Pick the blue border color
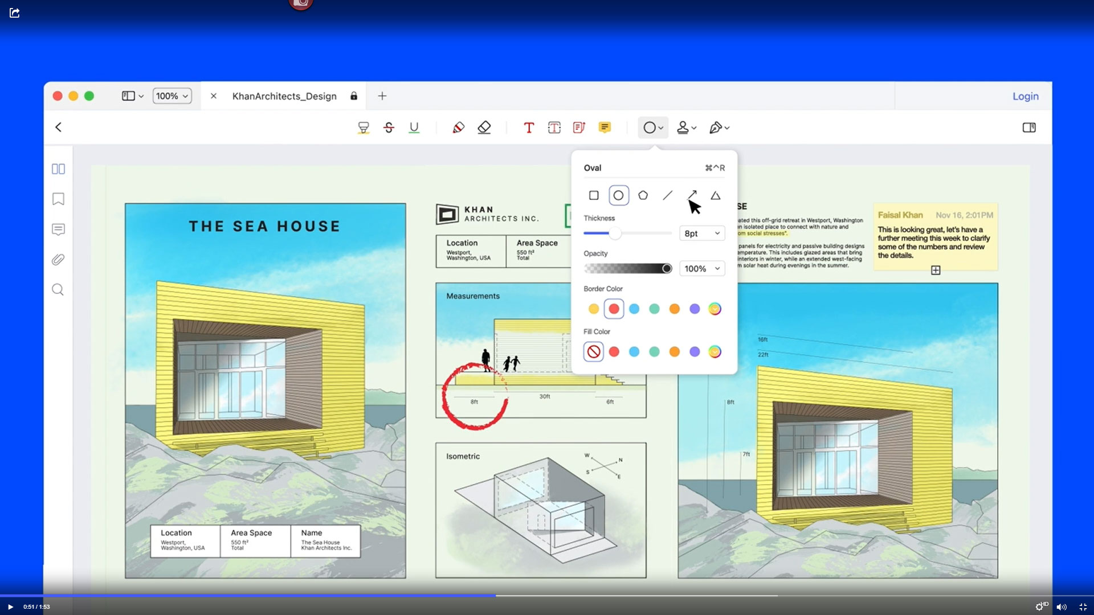 point(634,309)
